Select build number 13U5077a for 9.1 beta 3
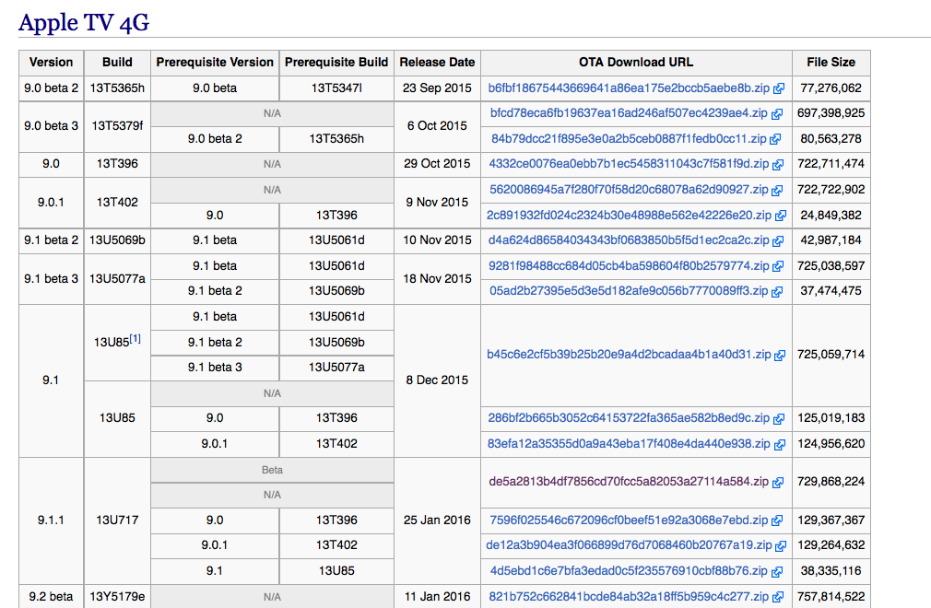The image size is (931, 608). 117,279
